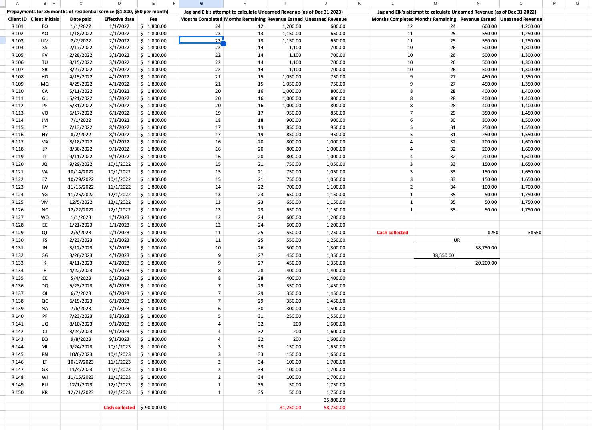Viewport: 592px width, 430px height.
Task: Click the 'as of Dec 31 2023' title
Action: point(264,12)
